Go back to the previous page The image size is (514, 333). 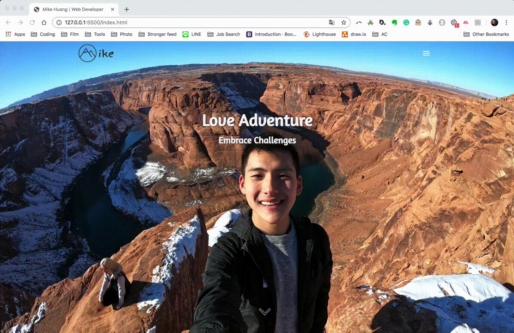(x=8, y=22)
